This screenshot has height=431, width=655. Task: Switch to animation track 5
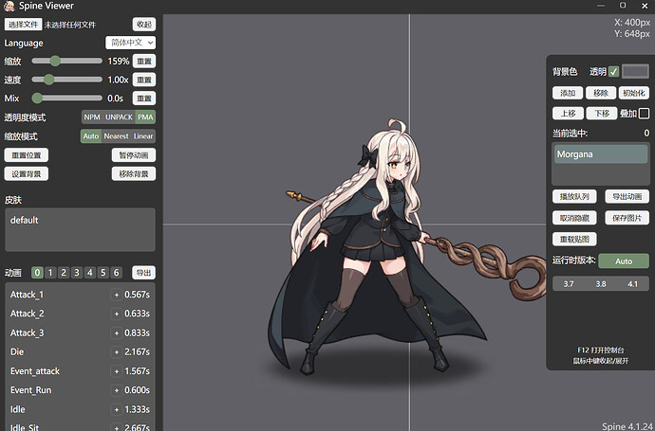coord(103,273)
